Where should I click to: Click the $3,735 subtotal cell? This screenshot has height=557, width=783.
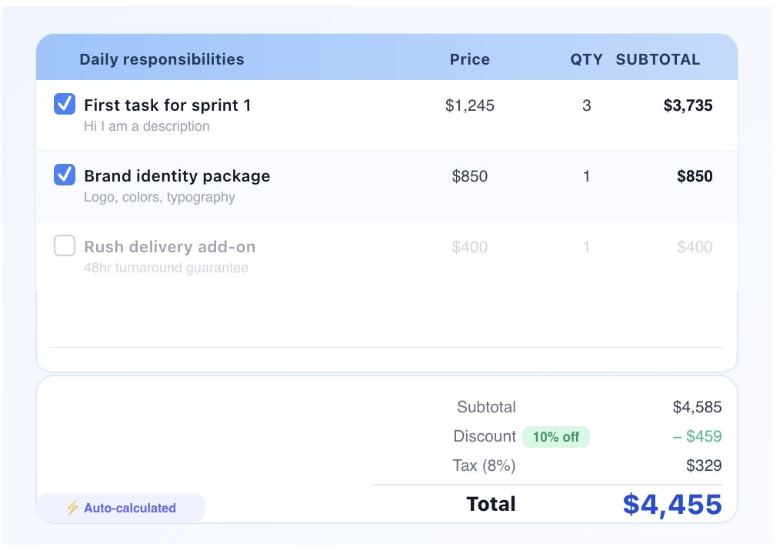click(x=688, y=105)
